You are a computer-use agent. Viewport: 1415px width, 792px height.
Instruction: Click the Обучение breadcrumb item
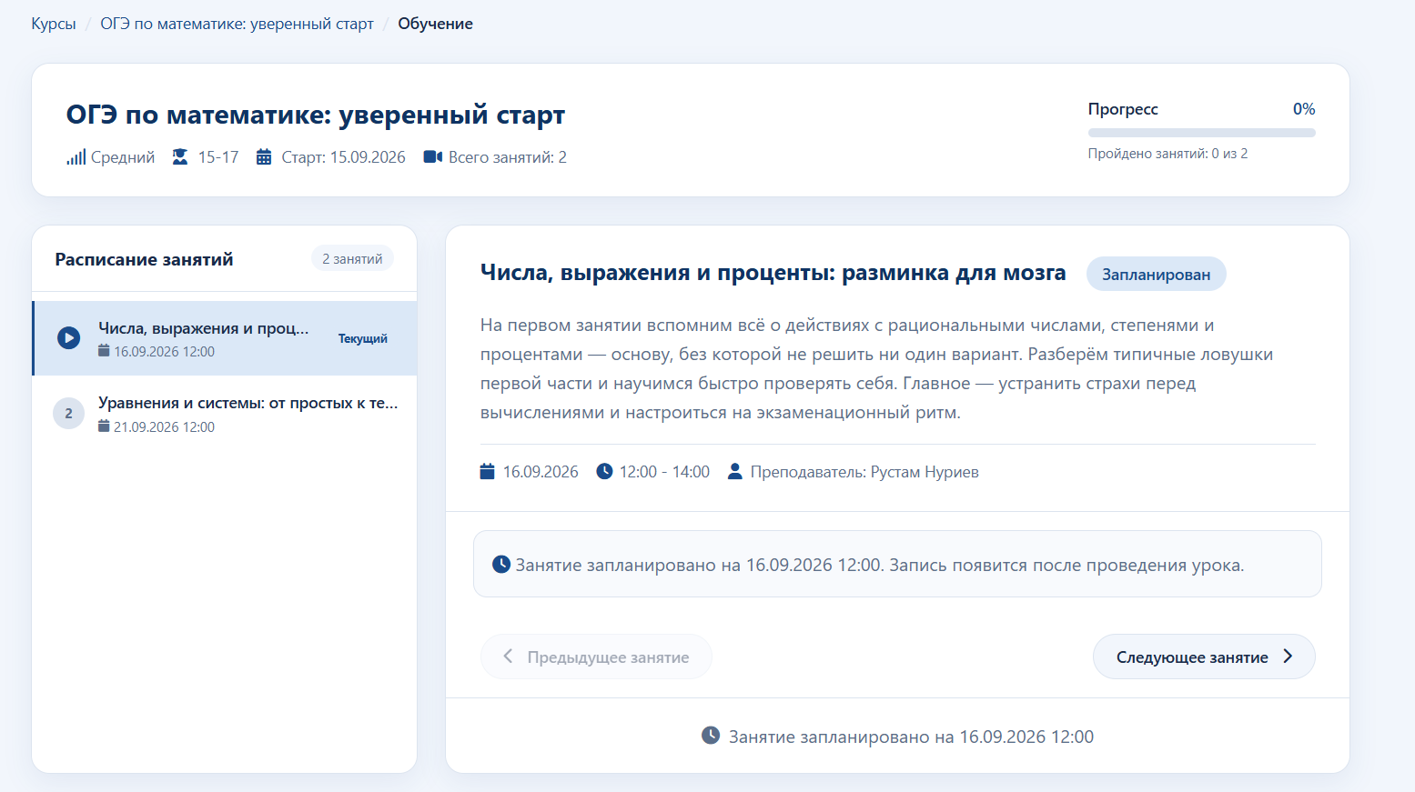coord(435,24)
